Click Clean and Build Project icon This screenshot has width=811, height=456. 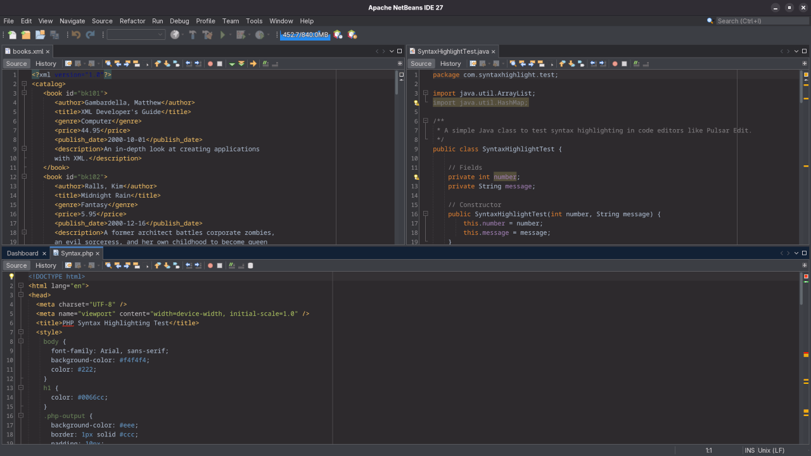click(x=207, y=35)
